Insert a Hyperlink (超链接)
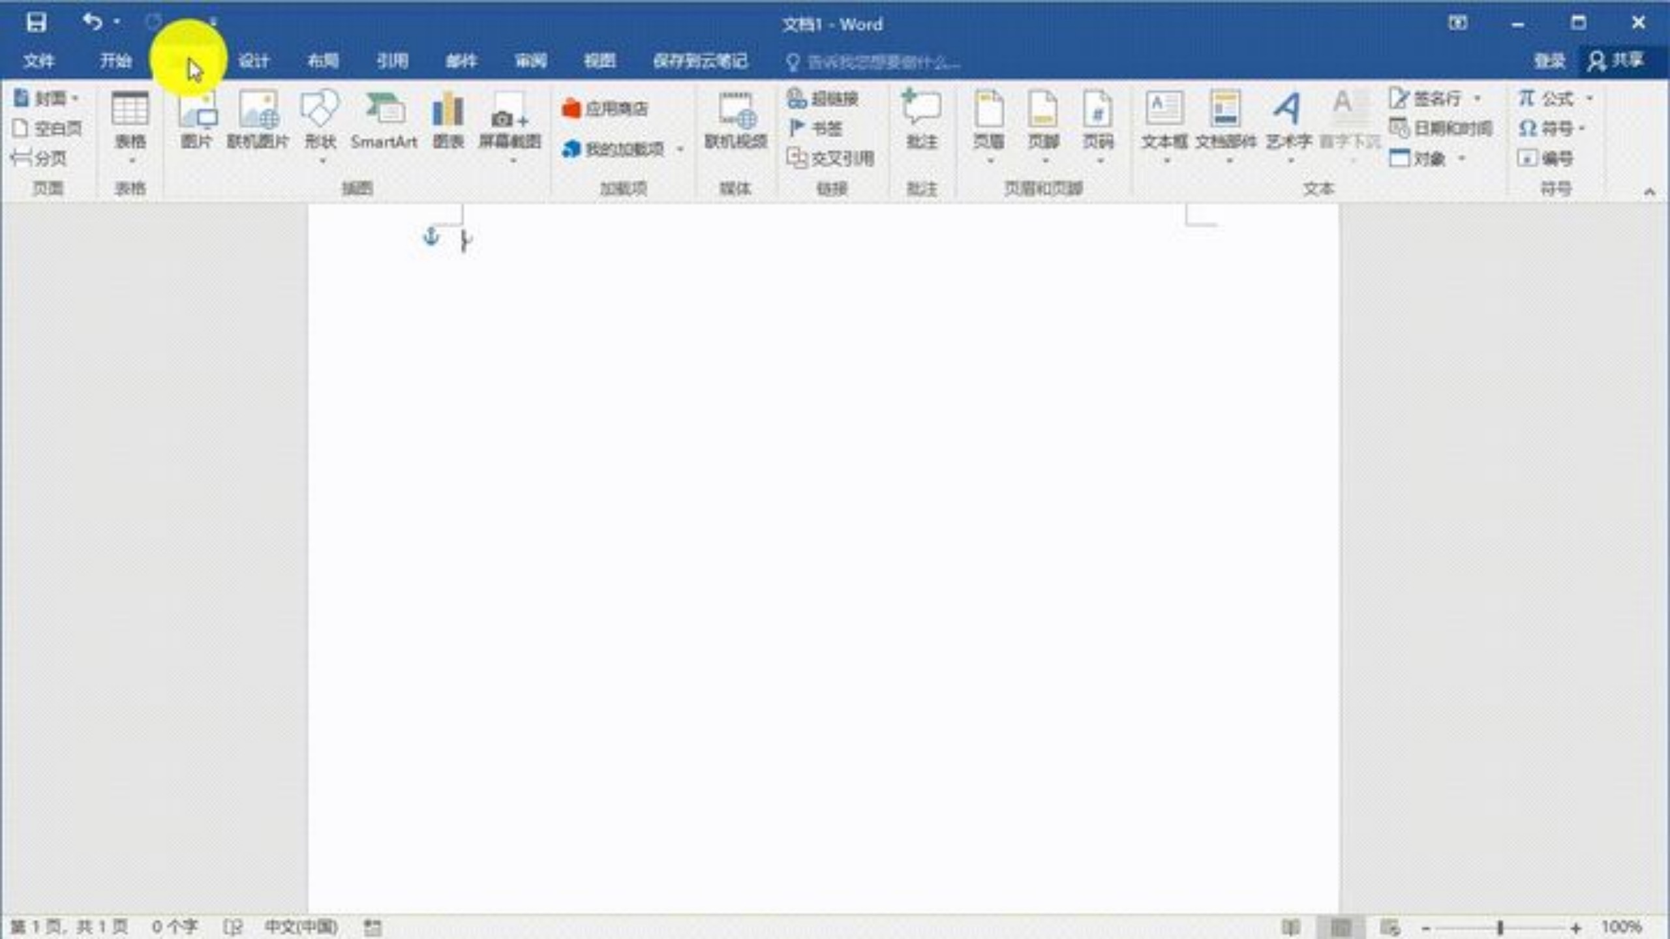This screenshot has width=1670, height=939. 823,98
